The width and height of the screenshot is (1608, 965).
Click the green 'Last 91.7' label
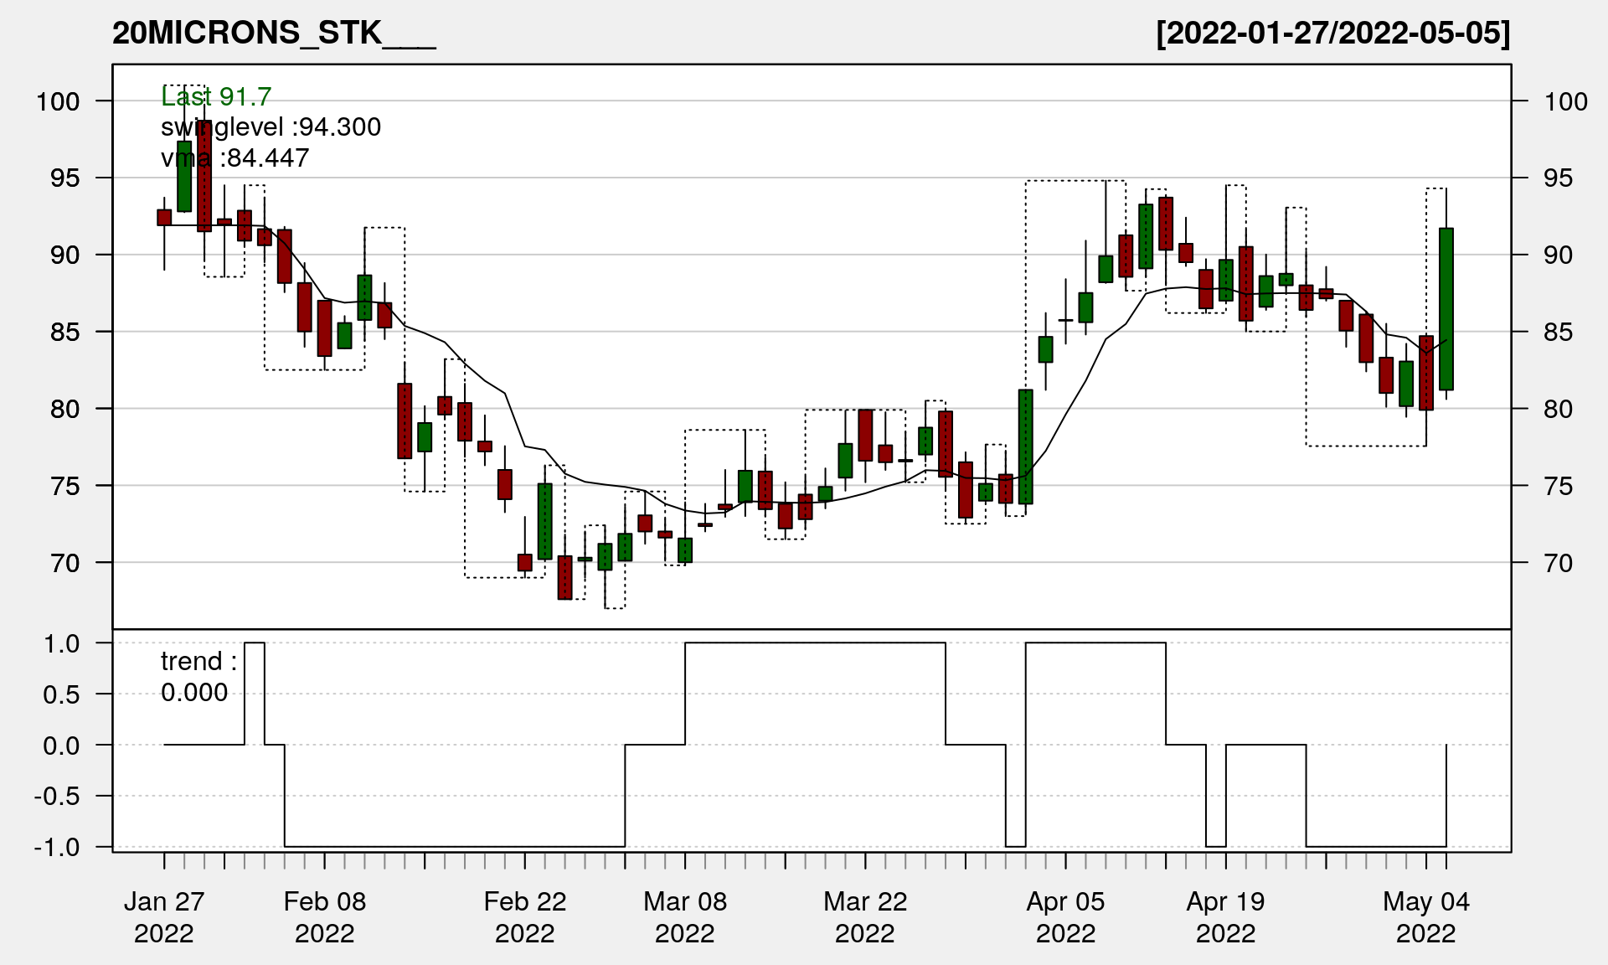click(216, 97)
